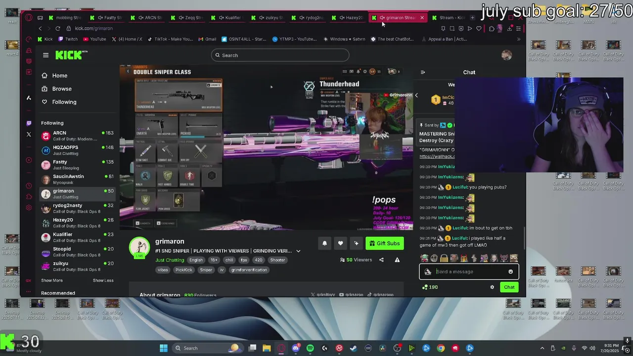Collapse the chat leaderboard arrow

(x=416, y=95)
